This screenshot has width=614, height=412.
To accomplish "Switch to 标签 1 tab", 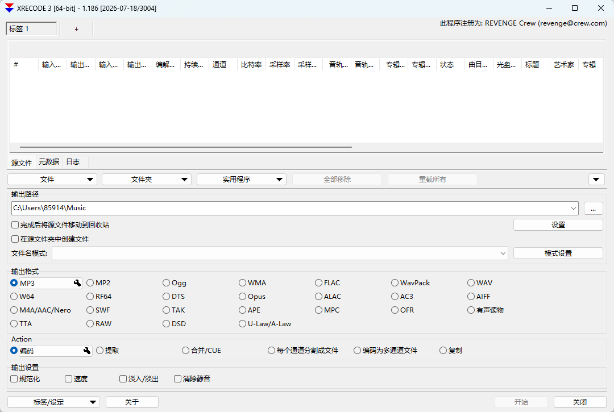I will coord(31,29).
